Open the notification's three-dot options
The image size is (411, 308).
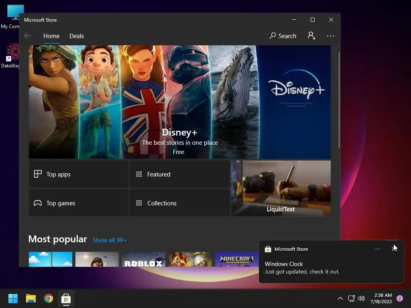click(x=377, y=249)
